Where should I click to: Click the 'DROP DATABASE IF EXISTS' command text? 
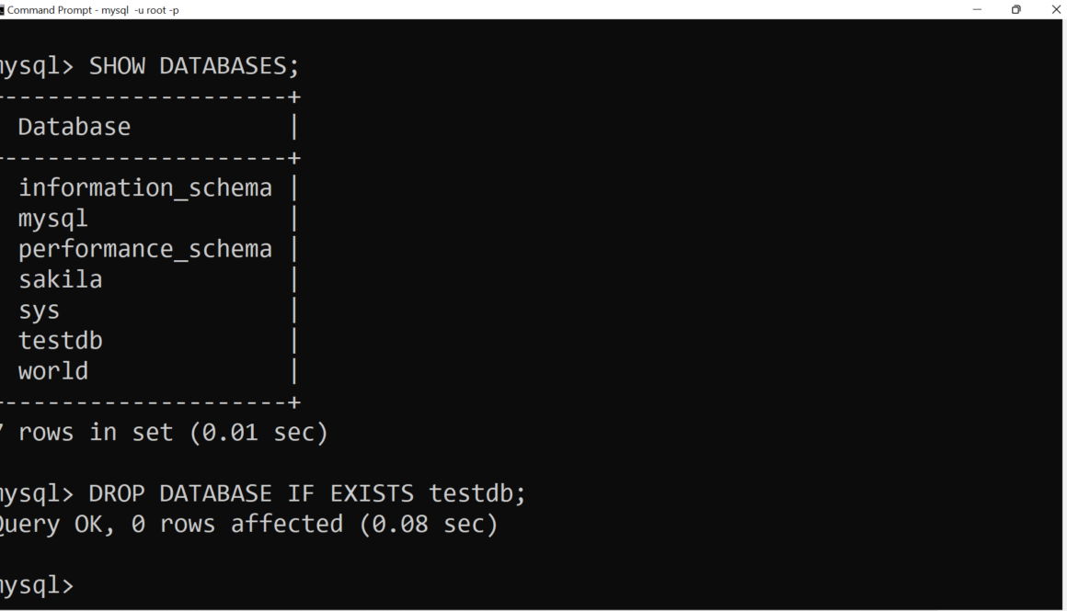click(251, 493)
